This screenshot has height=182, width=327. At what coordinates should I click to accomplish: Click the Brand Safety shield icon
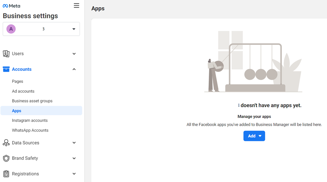coord(6,158)
